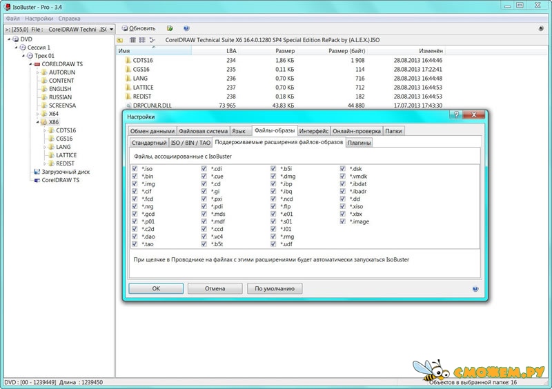The image size is (552, 389).
Task: Click the RUSSIAN folder icon in tree
Action: pos(44,97)
